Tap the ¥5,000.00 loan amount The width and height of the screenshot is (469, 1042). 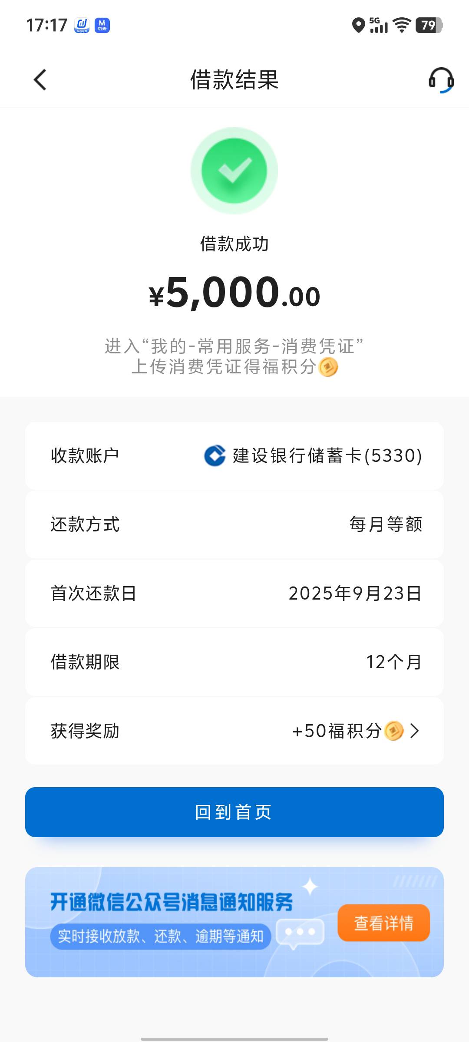[234, 293]
